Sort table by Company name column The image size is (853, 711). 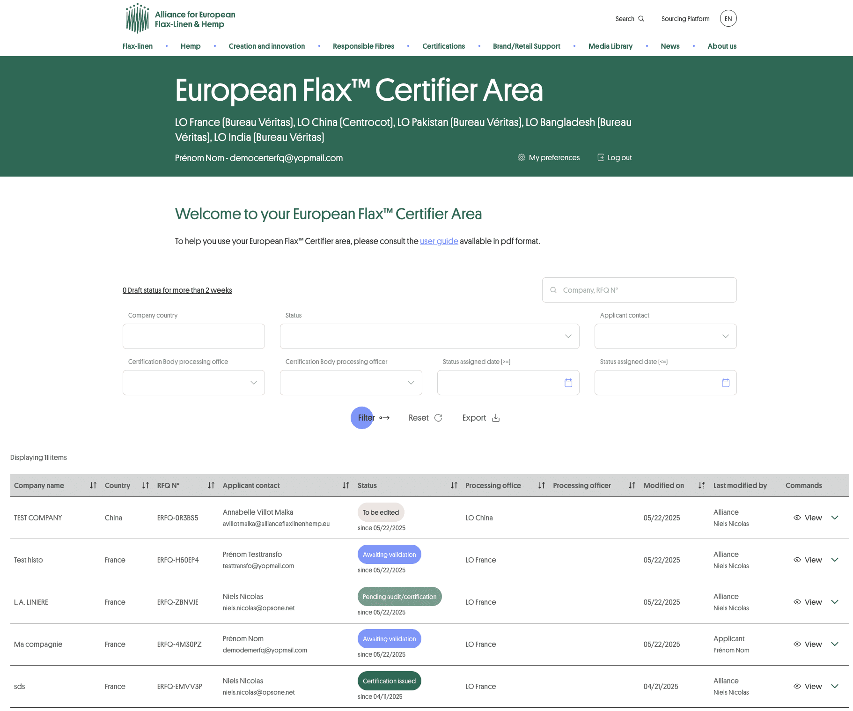click(x=93, y=485)
